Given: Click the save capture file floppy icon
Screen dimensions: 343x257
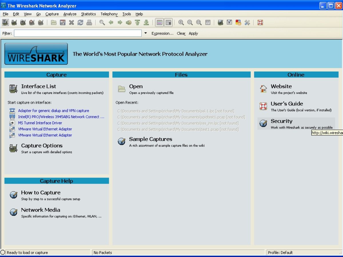Looking at the screenshot, I should pos(63,23).
